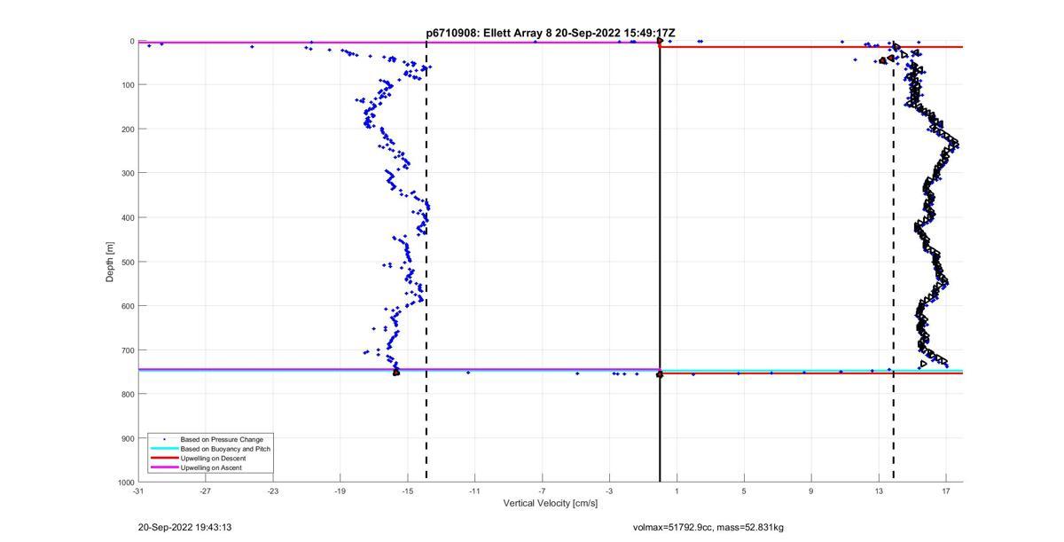Click the y-axis tick label '800'
This screenshot has height=542, width=1064.
(128, 394)
